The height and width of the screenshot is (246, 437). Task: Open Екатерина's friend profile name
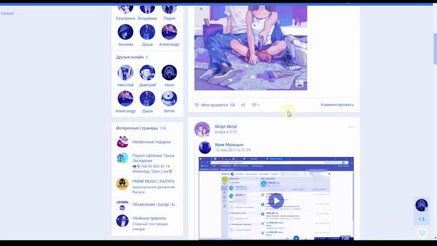pyautogui.click(x=126, y=18)
